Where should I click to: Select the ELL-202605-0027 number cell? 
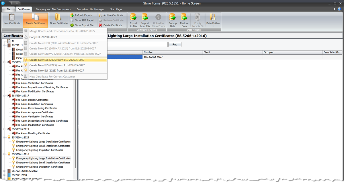coord(173,57)
